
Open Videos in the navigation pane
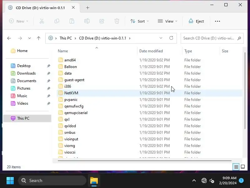[22, 103]
